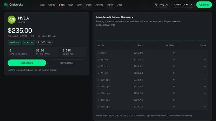Open the App nav item
Screen dimensions: 216x121
click(42, 5)
